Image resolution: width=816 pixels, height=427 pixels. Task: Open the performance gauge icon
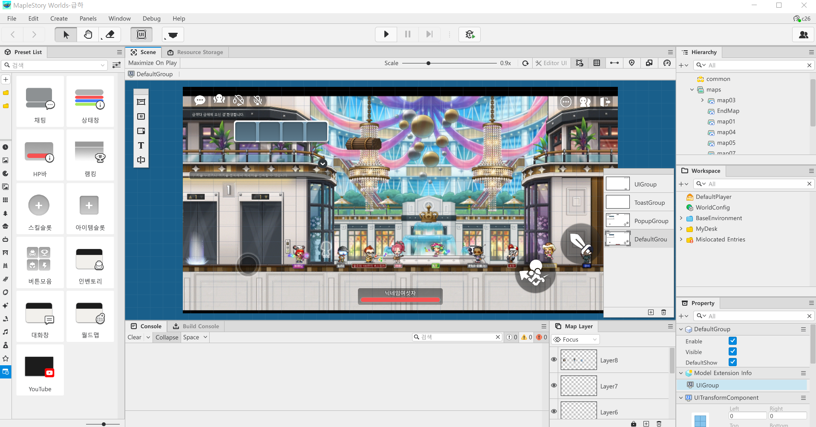coord(667,63)
